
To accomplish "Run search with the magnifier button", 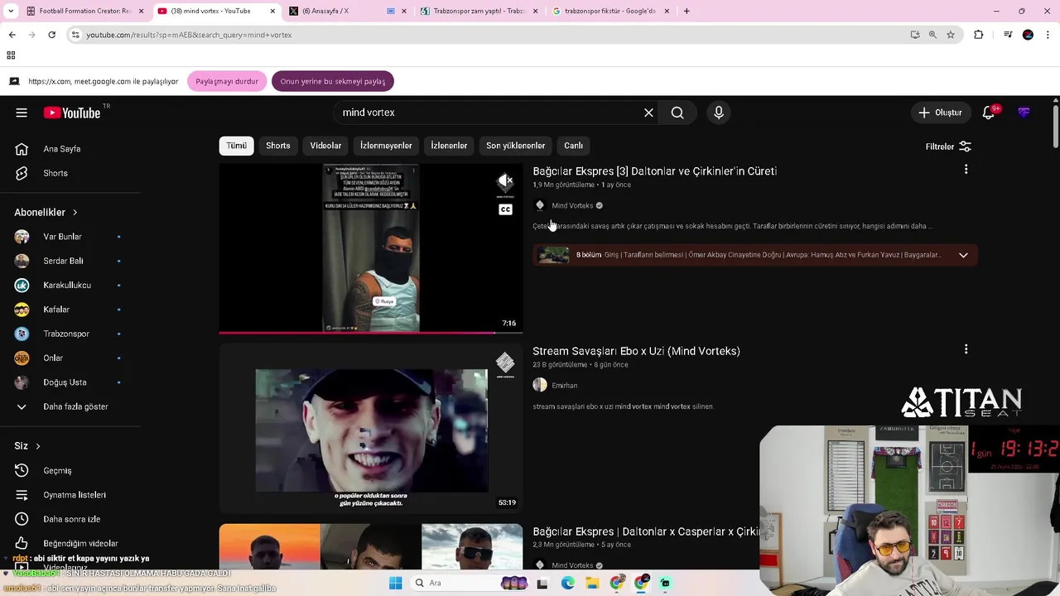I will [677, 113].
